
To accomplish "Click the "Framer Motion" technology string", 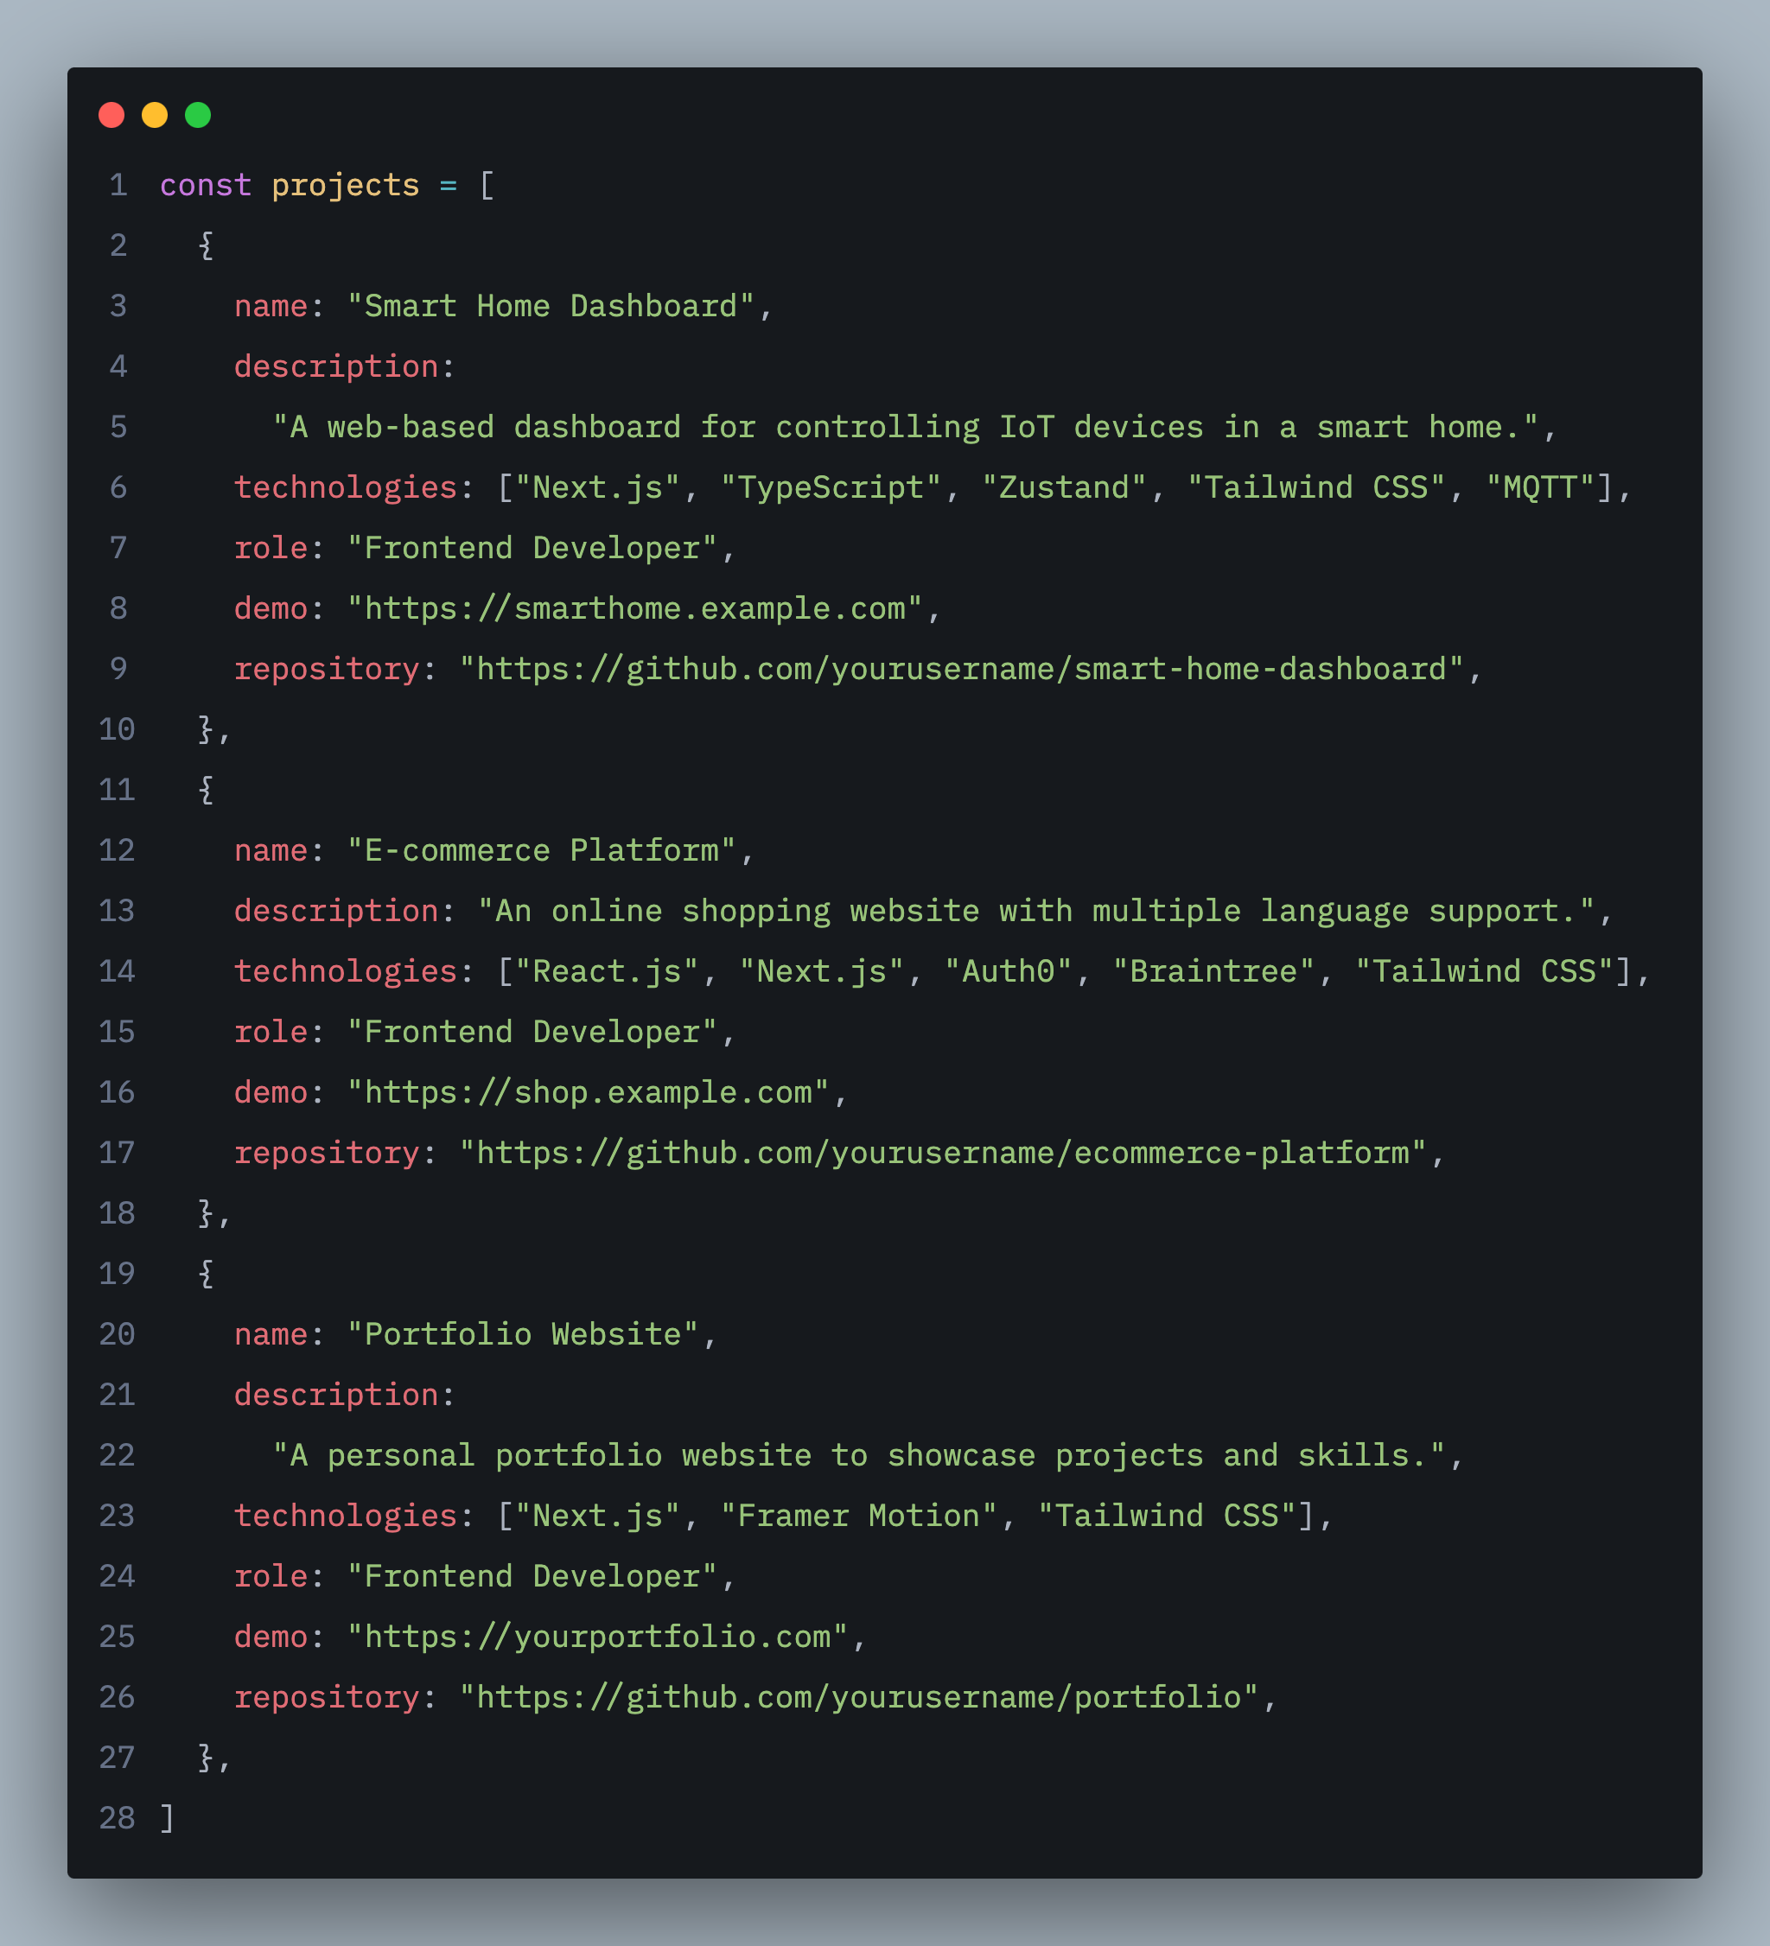I will (x=859, y=1516).
